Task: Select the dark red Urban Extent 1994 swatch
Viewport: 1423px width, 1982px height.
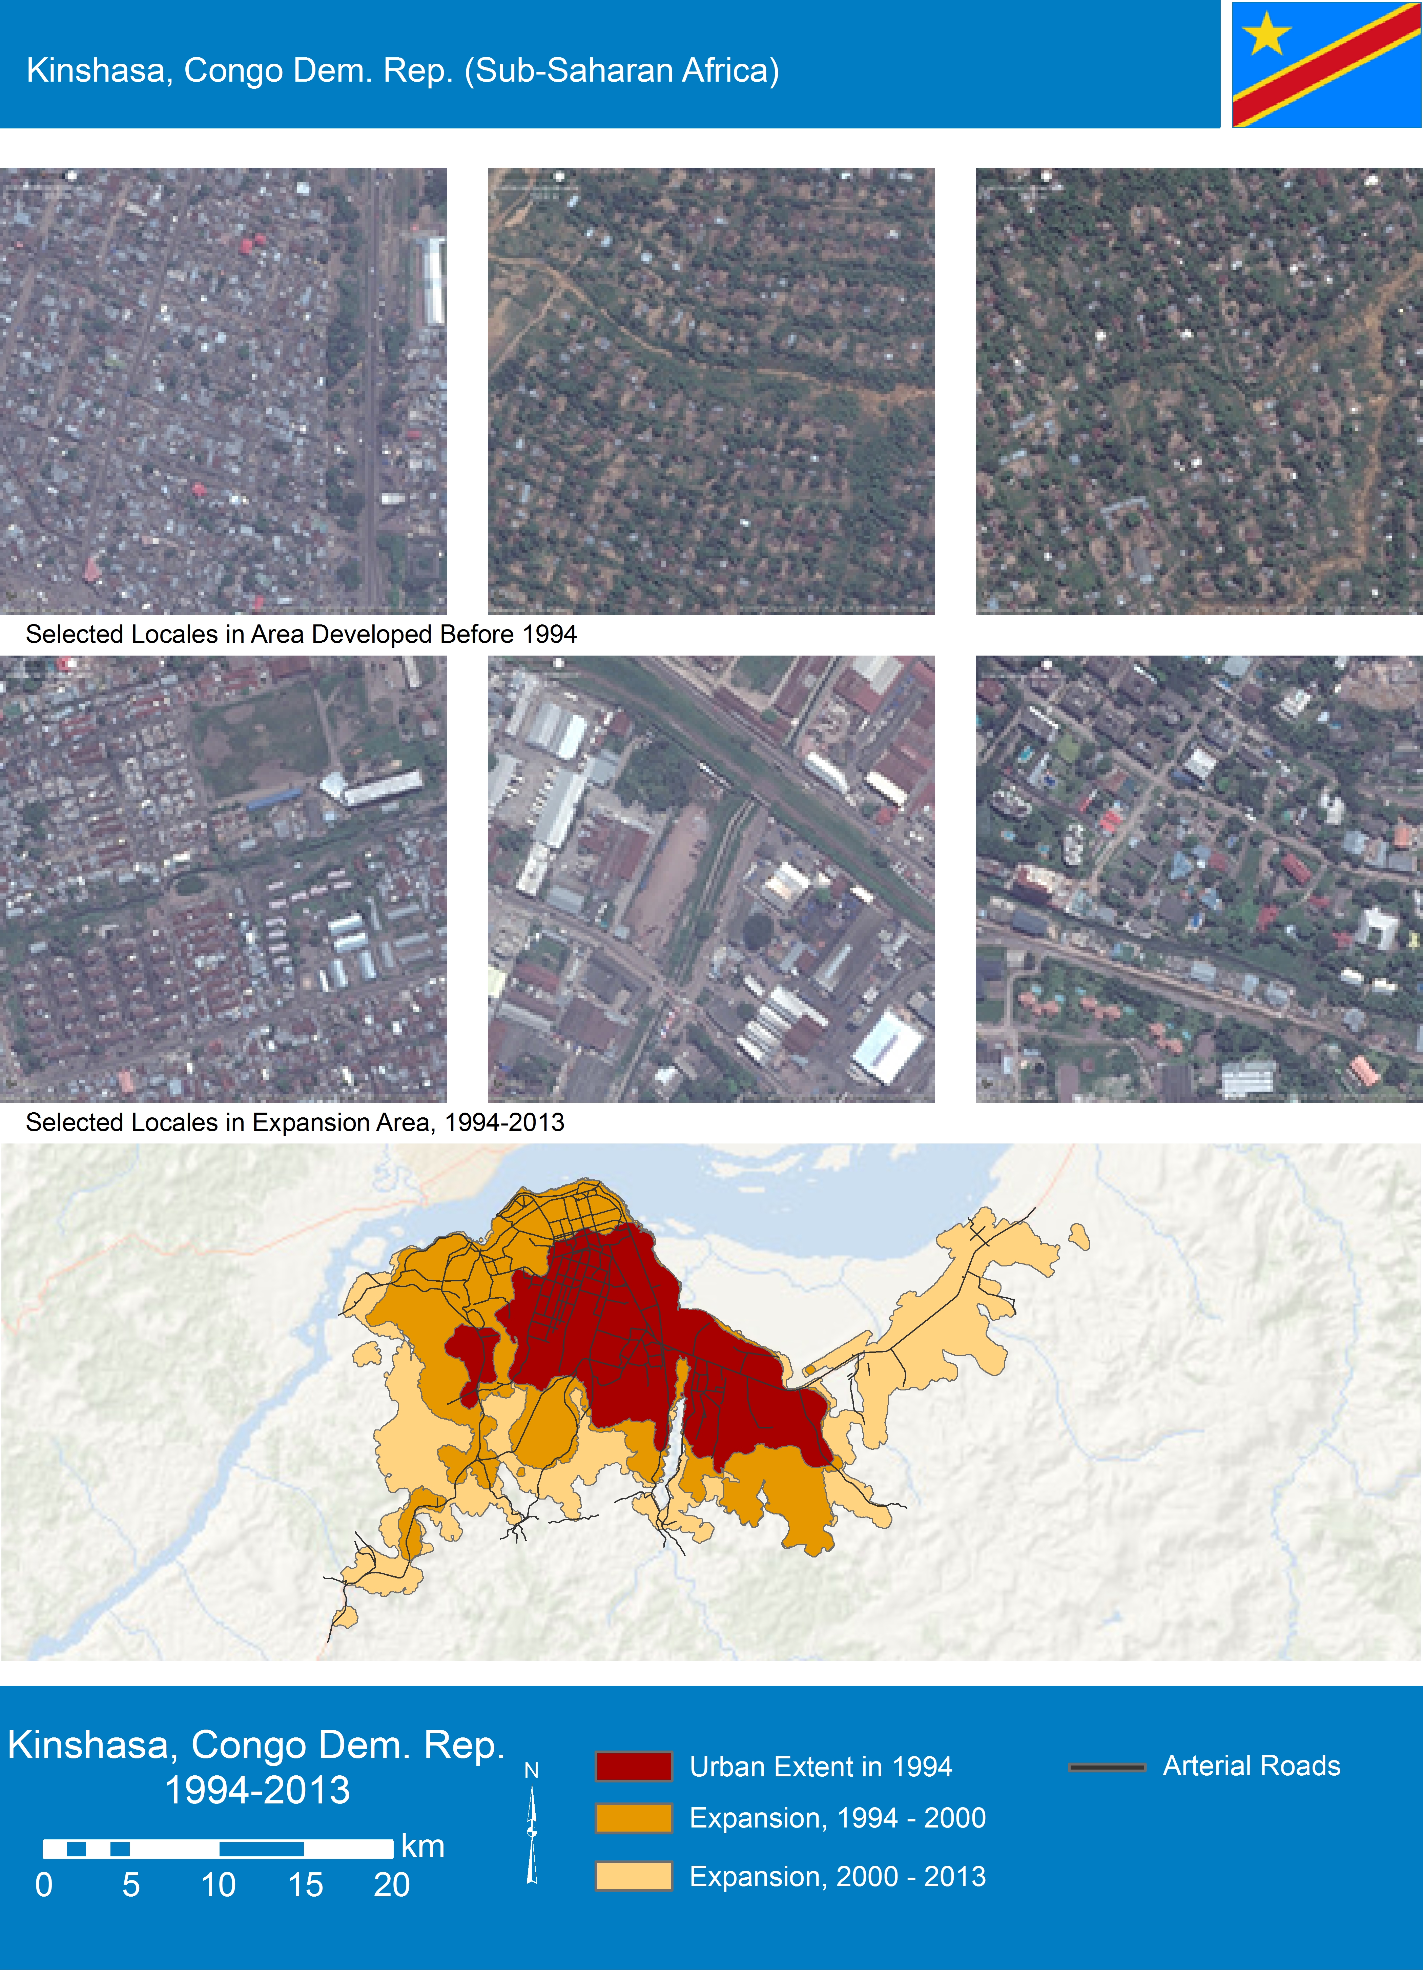Action: 634,1766
